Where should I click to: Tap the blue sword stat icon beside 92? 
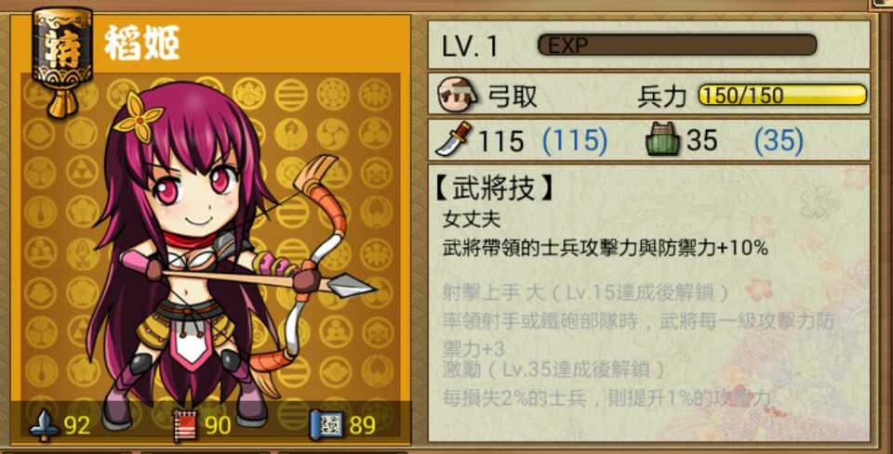[45, 425]
